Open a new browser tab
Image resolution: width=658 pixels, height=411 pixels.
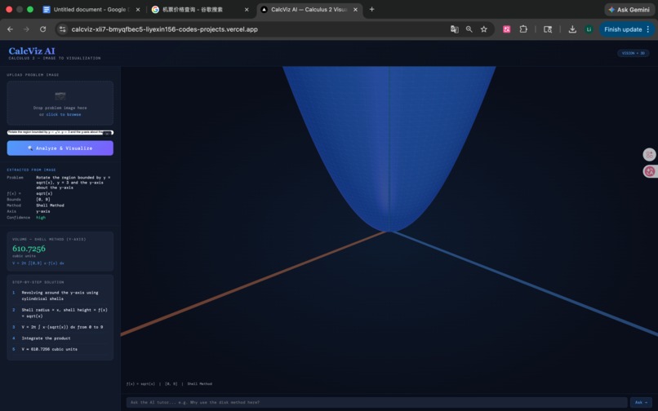[x=371, y=9]
